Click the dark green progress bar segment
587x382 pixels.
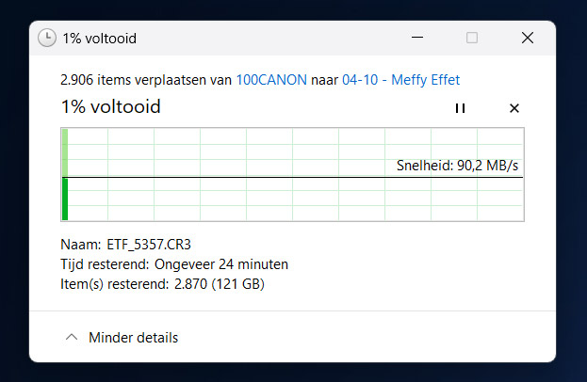(x=65, y=199)
